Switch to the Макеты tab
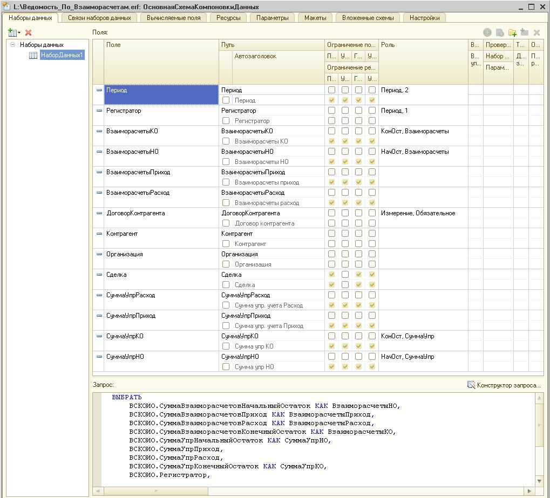Screen dimensions: 550x498 pyautogui.click(x=315, y=18)
